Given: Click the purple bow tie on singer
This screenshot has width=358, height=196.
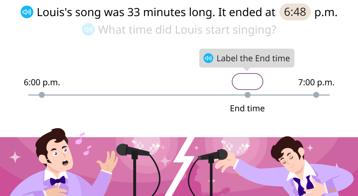Looking at the screenshot, I should click(58, 181).
